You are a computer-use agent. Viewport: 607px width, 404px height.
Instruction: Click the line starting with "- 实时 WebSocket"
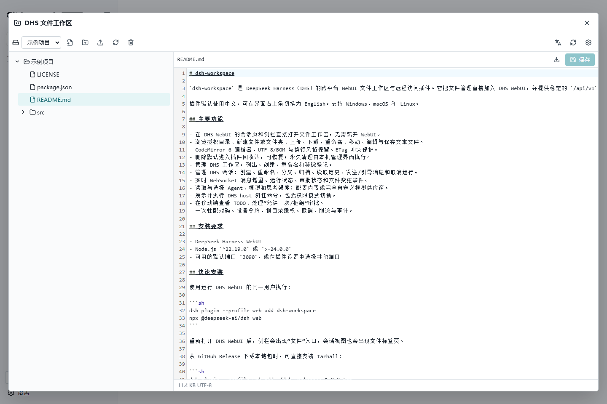[279, 181]
